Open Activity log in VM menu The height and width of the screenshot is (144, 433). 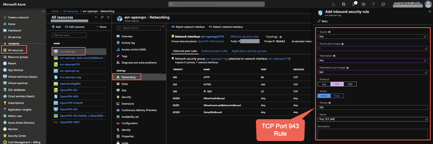128,43
